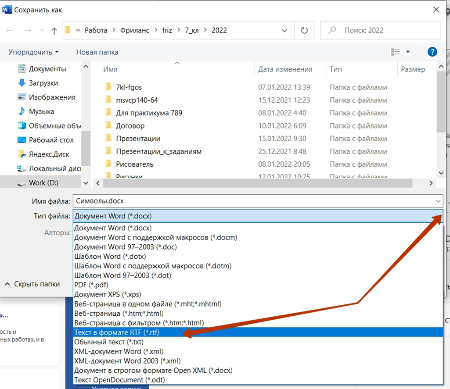This screenshot has height=389, width=450.
Task: Choose Документ Word (*.docx) from list
Action: [x=258, y=228]
